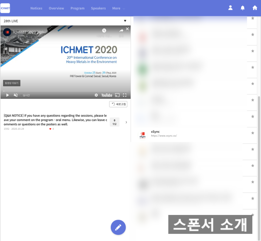Open the Notices menu
This screenshot has width=261, height=241.
point(36,8)
